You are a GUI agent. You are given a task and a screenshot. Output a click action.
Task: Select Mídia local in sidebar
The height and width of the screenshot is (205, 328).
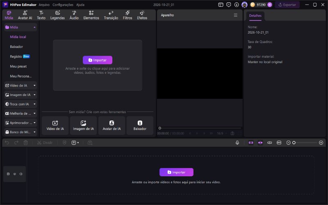pos(18,37)
